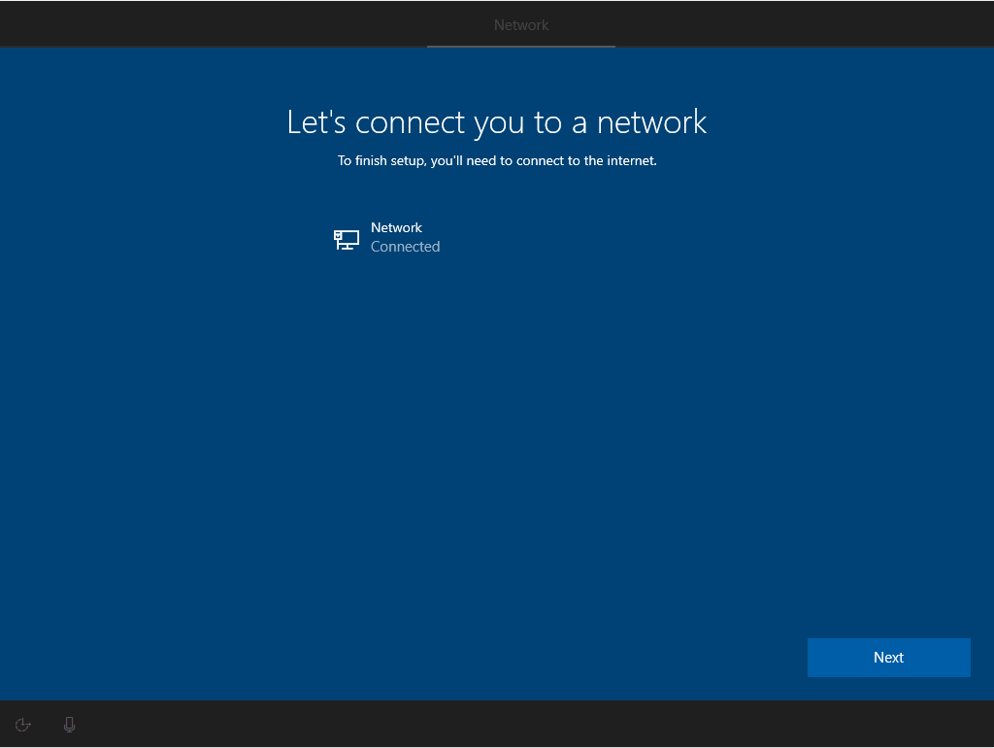Viewport: 994px width, 748px height.
Task: Toggle the Cortana microphone icon
Action: pyautogui.click(x=70, y=725)
